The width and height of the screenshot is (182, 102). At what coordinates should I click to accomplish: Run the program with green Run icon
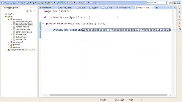[x=28, y=3]
